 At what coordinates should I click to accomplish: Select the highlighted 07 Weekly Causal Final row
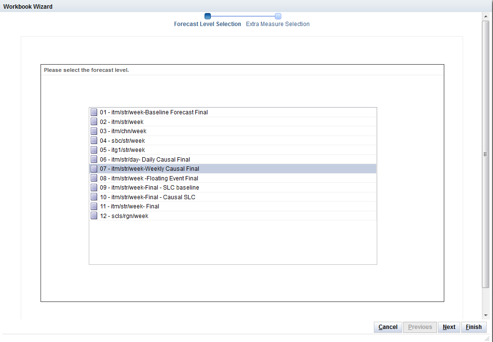[233, 169]
